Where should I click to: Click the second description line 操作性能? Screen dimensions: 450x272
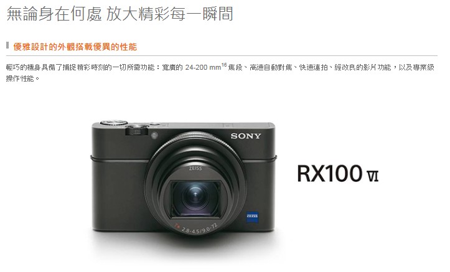tap(22, 78)
